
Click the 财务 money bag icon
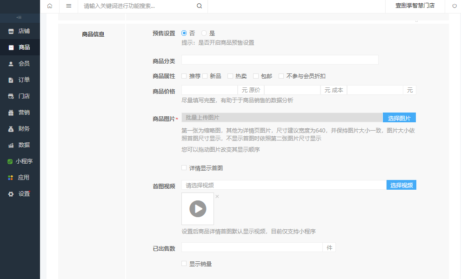tap(11, 129)
